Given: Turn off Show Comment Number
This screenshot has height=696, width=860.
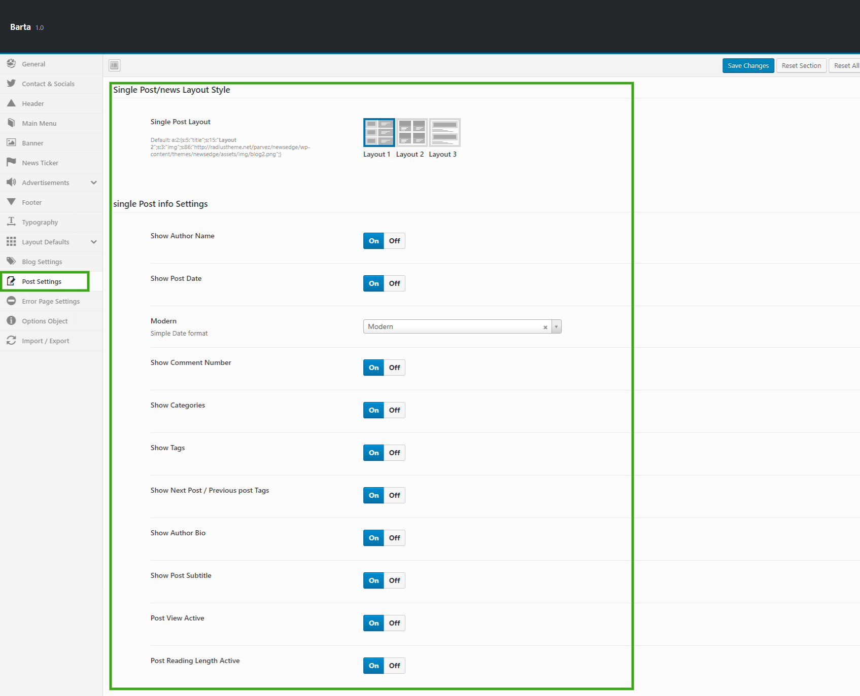Looking at the screenshot, I should 395,368.
